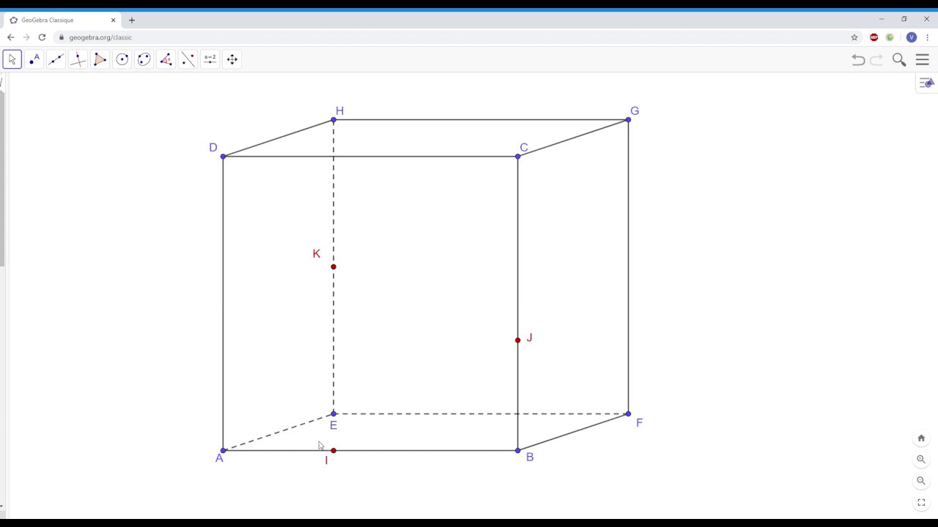Select the Point tool
The image size is (938, 527).
click(x=34, y=59)
